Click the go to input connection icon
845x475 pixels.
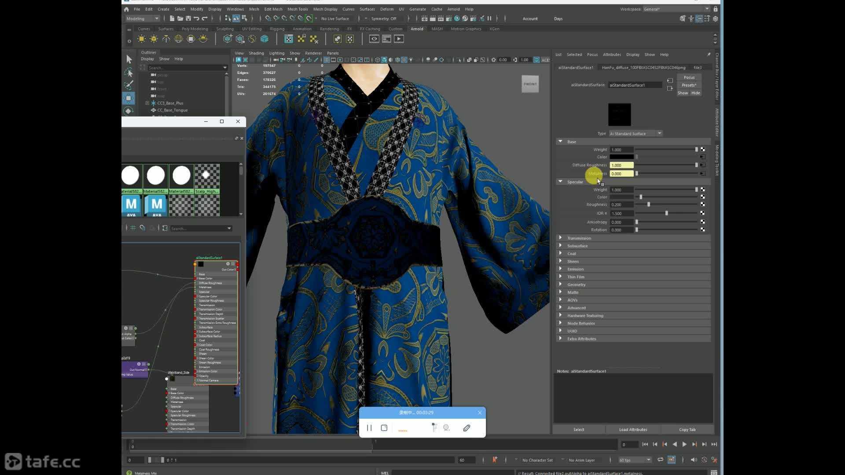point(670,80)
